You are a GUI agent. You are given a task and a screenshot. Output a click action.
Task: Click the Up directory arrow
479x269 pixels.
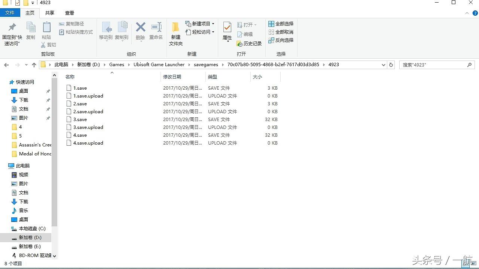pyautogui.click(x=34, y=65)
